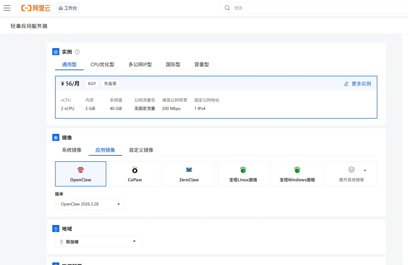Click the ZeroClaw logo icon
Image resolution: width=408 pixels, height=265 pixels.
point(189,170)
